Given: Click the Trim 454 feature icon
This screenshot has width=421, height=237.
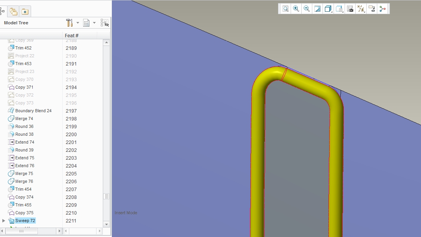Looking at the screenshot, I should click(x=11, y=189).
